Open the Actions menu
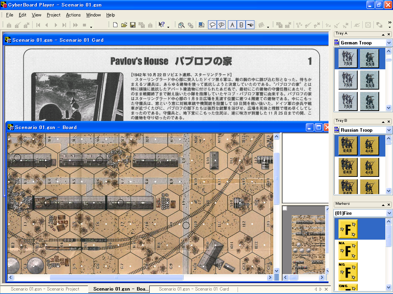The width and height of the screenshot is (393, 294). coord(73,15)
